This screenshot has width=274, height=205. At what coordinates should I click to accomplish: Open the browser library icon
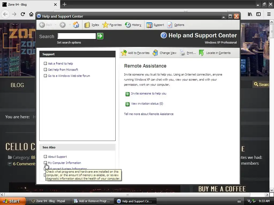(250, 14)
